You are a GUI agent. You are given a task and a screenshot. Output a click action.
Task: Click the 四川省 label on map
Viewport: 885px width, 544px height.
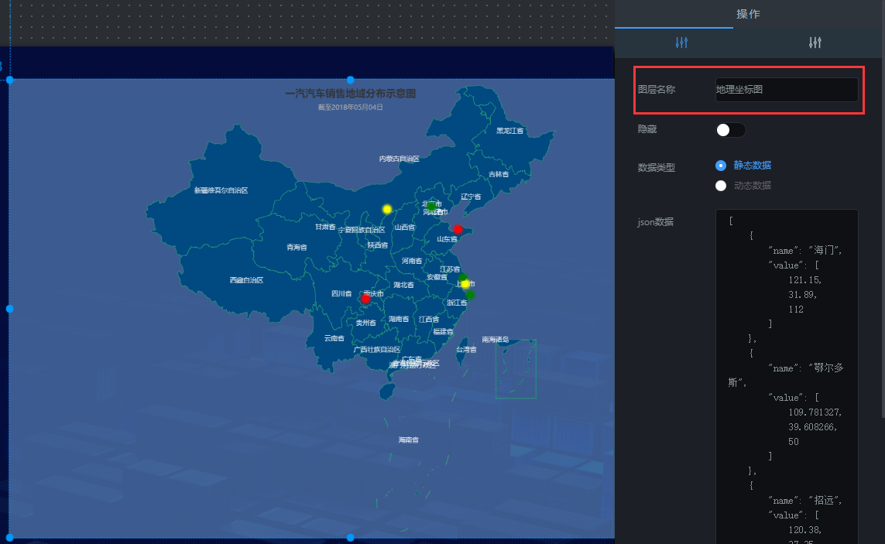click(341, 293)
